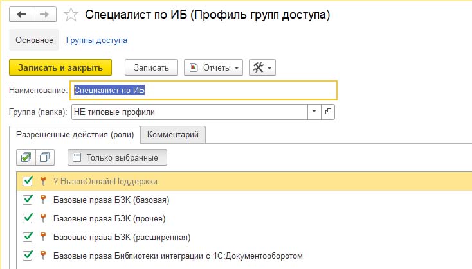Viewport: 472px width, 269px height.
Task: Expand the Группа (папка) dropdown list
Action: click(314, 112)
